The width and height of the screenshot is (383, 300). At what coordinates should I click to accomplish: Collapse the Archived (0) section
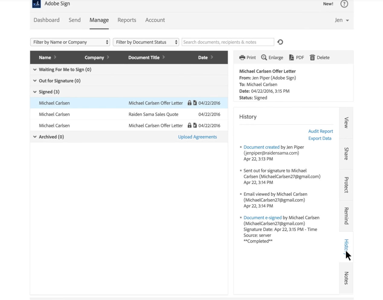coord(35,137)
